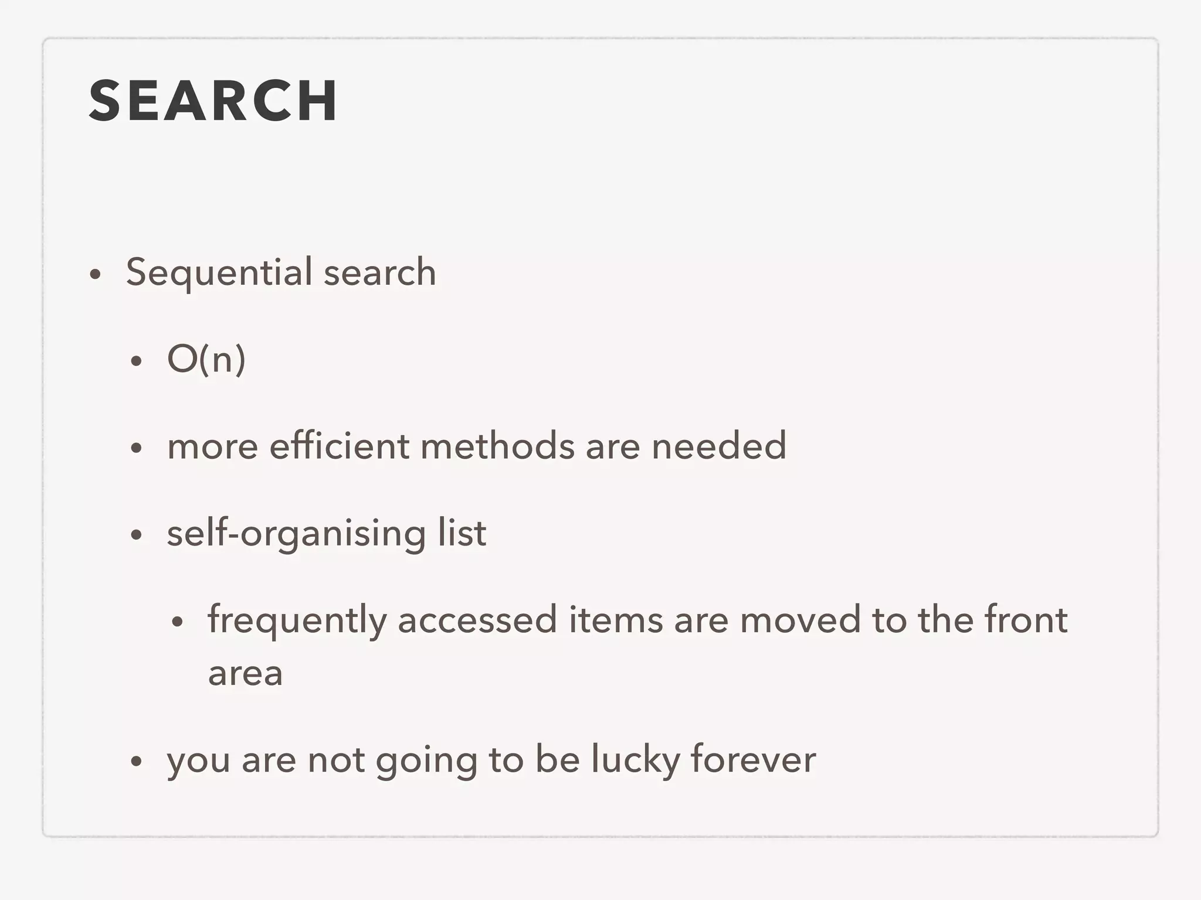Click the line beginning 'frequently accessed items'
The width and height of the screenshot is (1201, 900).
click(x=638, y=620)
